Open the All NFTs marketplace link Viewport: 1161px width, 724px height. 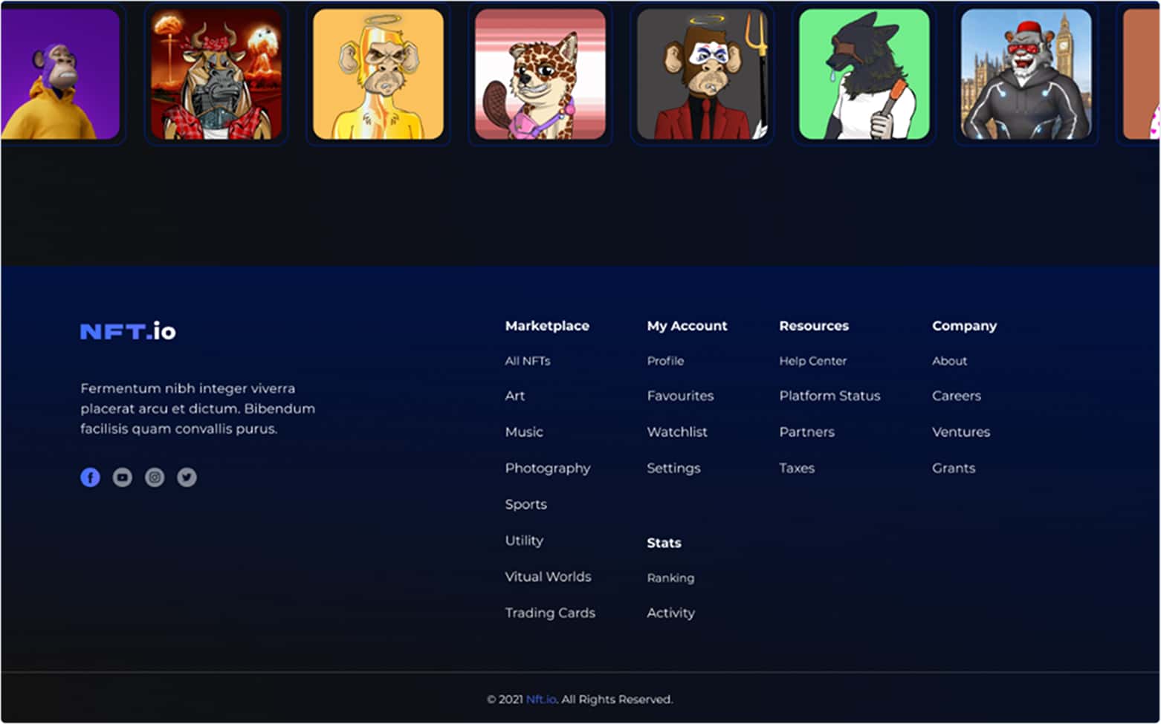(x=528, y=361)
